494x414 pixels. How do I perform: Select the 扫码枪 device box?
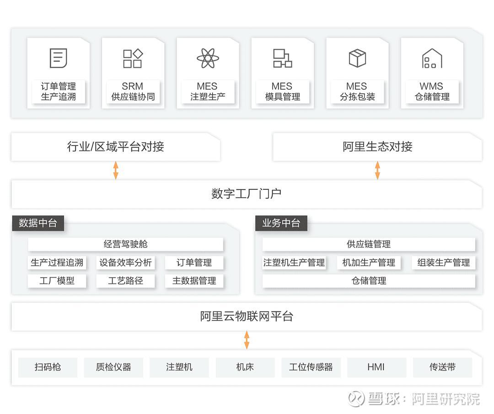tap(48, 367)
